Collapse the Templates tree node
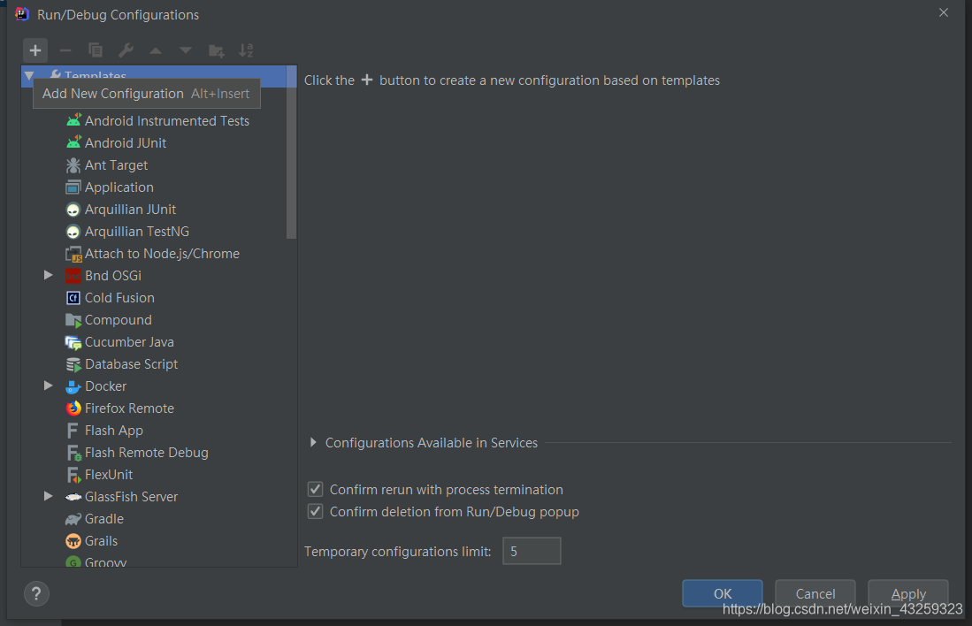The height and width of the screenshot is (626, 972). click(29, 76)
